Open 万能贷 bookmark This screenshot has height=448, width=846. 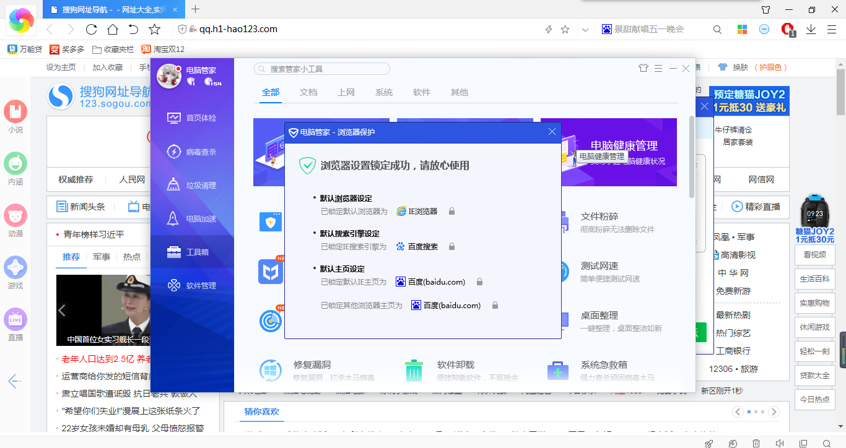(x=25, y=49)
